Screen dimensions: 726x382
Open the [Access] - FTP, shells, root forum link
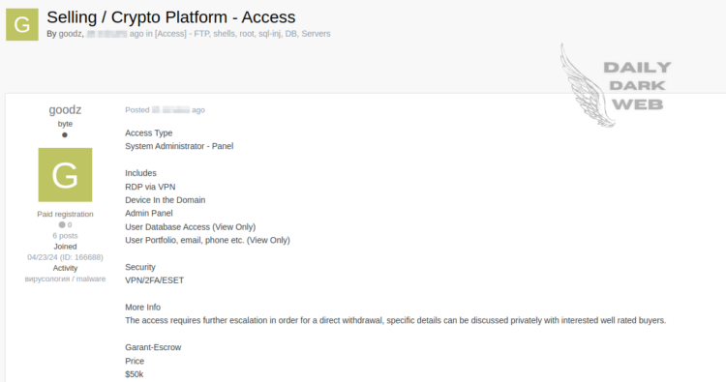click(x=243, y=34)
